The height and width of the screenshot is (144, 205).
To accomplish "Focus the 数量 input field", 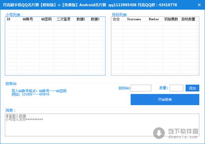I will [x=176, y=88].
